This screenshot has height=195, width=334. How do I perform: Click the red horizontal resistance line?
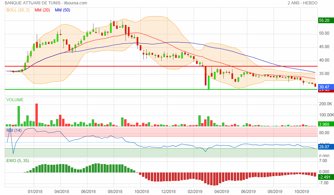161,66
